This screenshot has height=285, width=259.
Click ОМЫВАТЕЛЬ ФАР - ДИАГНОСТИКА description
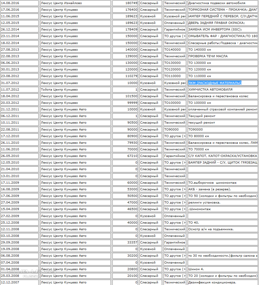click(223, 36)
